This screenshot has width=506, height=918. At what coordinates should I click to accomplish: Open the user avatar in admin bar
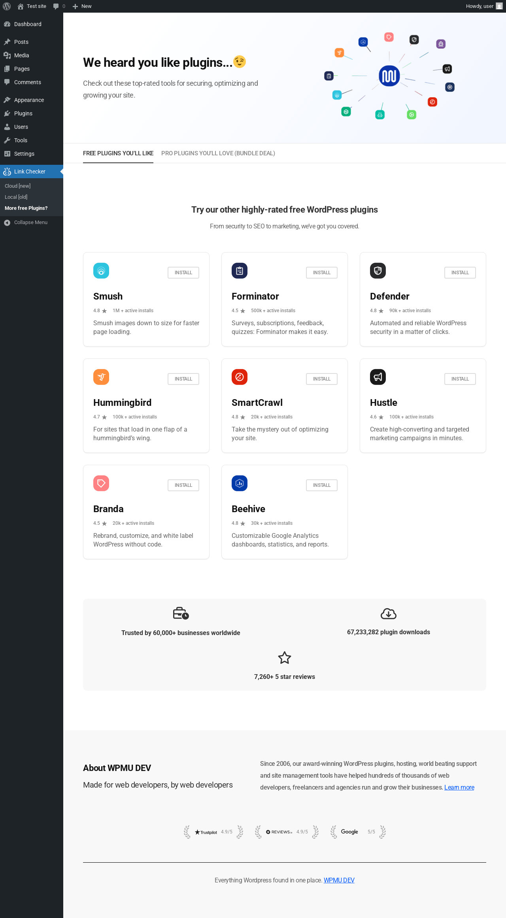pyautogui.click(x=499, y=6)
